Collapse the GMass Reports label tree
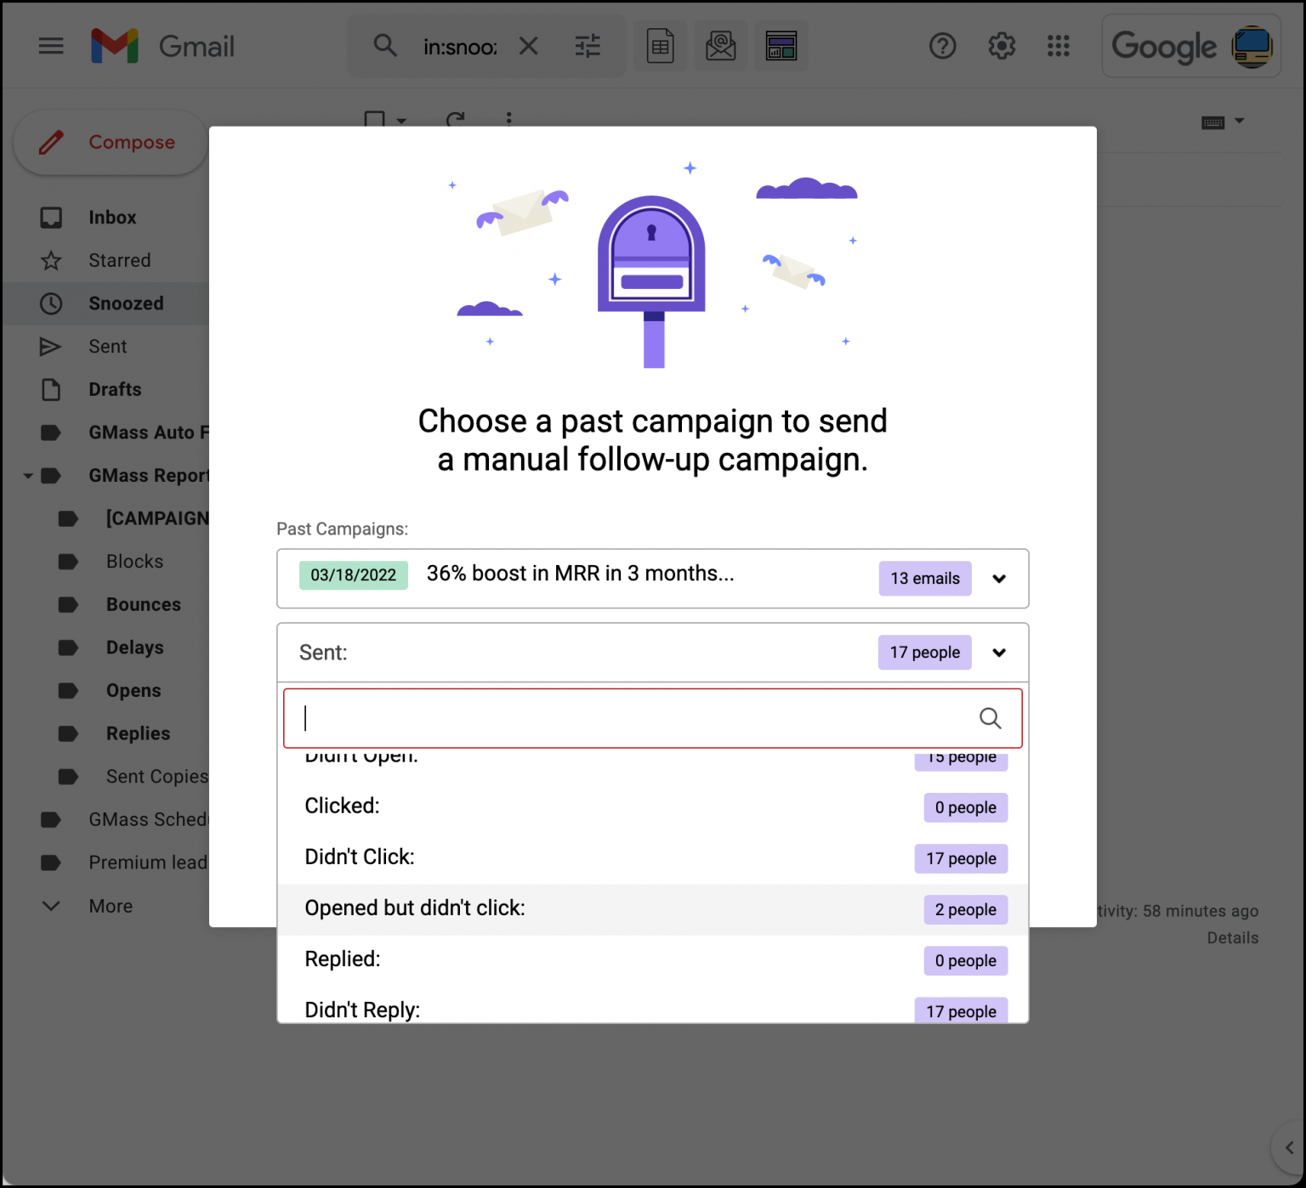 point(27,475)
